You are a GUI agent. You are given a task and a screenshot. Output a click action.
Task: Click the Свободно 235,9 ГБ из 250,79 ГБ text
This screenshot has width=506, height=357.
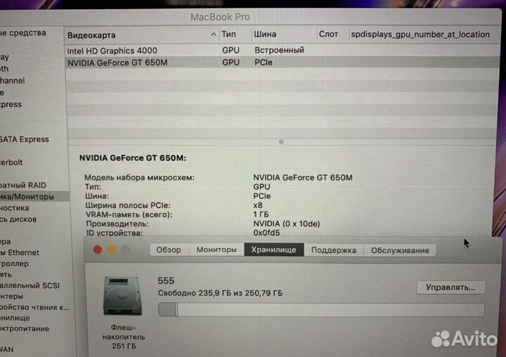[220, 293]
